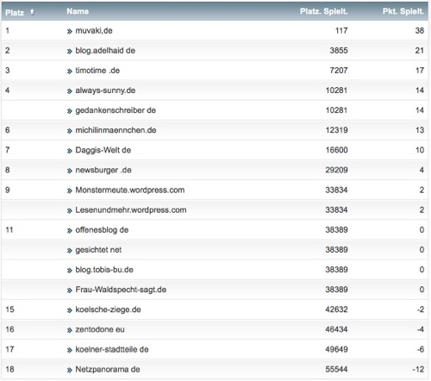
Task: Sort by Pkt. Spielt. column header
Action: (x=403, y=11)
